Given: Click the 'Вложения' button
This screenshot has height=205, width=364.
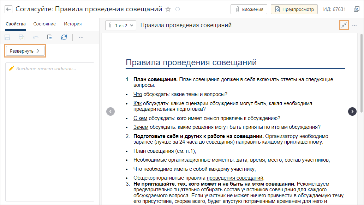Looking at the screenshot, I should pos(249,10).
